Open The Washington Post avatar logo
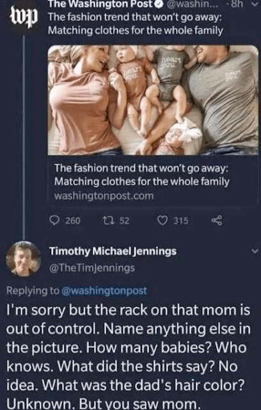Viewport: 261px width, 410px height. pos(24,17)
